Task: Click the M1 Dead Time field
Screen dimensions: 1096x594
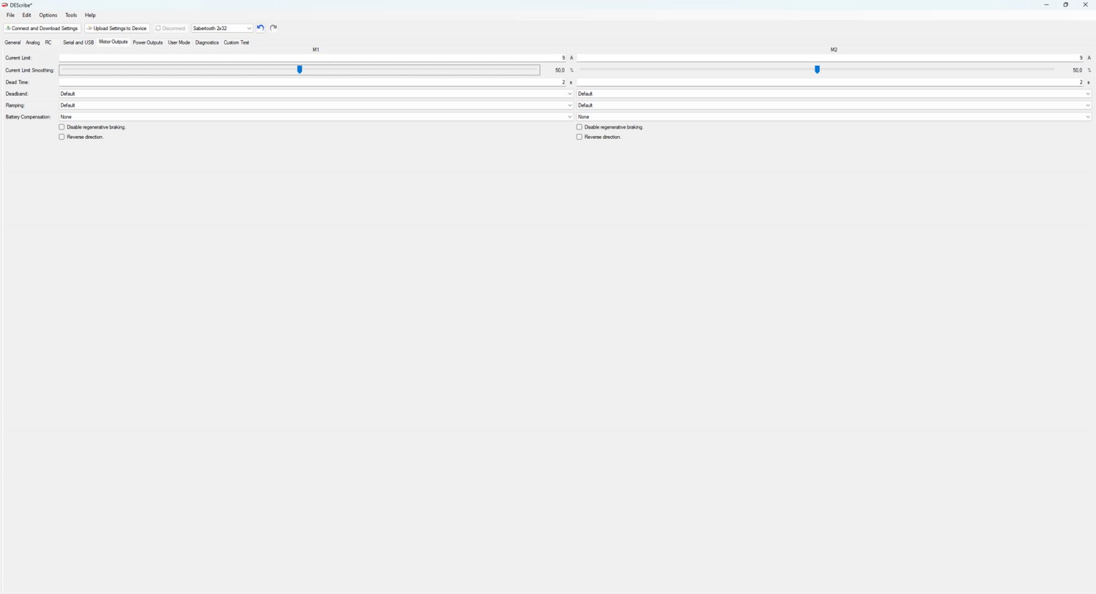Action: 313,82
